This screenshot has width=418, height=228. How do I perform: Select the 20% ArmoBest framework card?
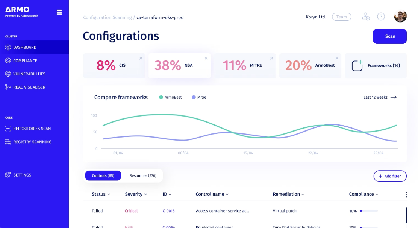pos(310,66)
